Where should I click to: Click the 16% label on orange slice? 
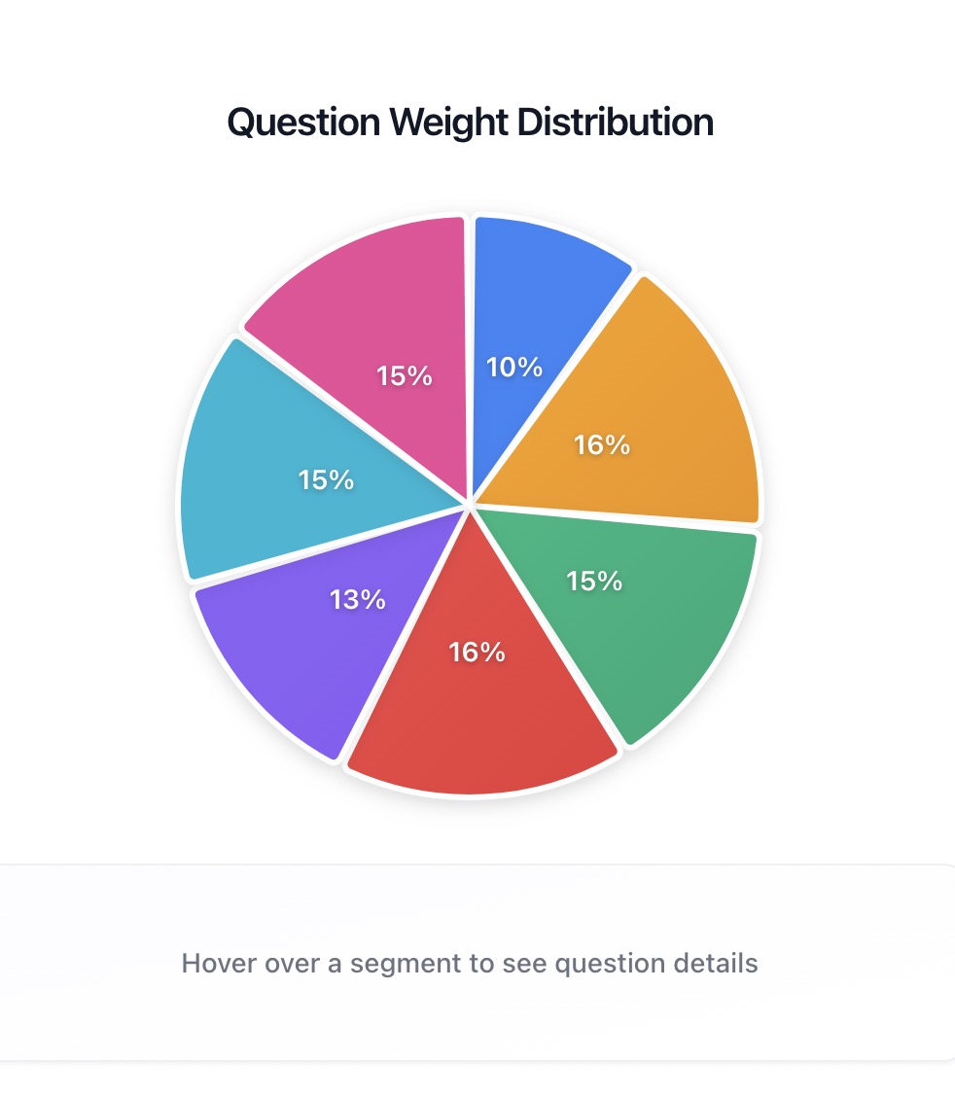click(x=602, y=444)
